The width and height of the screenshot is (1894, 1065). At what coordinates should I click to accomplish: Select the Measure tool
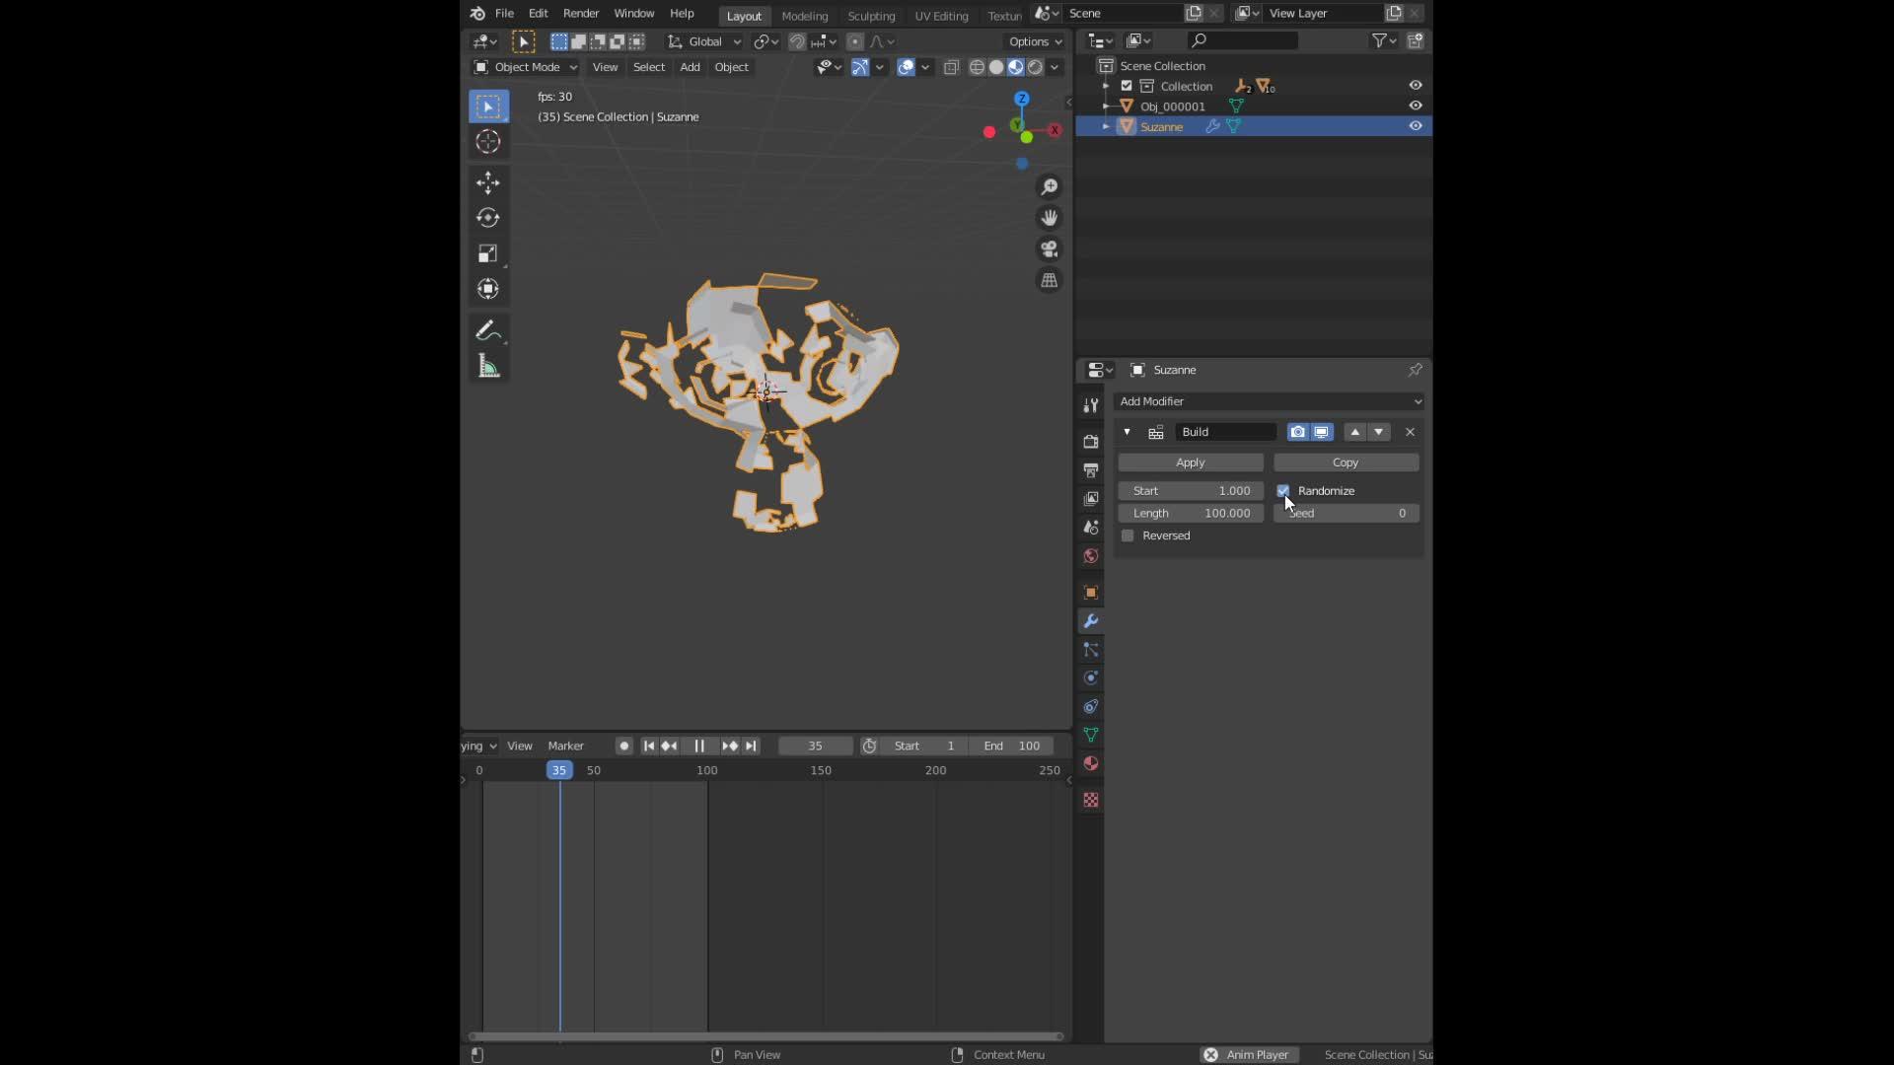coord(488,366)
